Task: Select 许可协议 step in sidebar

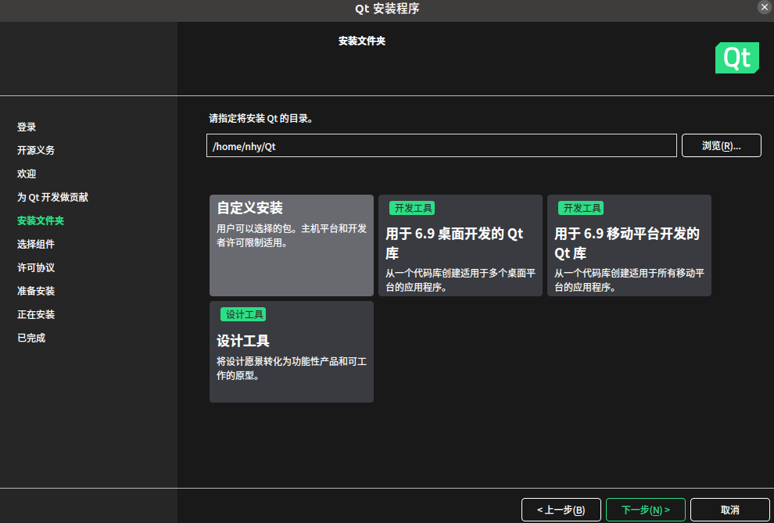Action: 36,268
